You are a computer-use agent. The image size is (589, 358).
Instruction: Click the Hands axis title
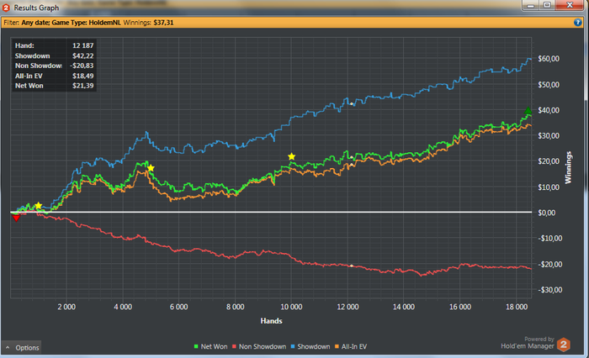271,321
